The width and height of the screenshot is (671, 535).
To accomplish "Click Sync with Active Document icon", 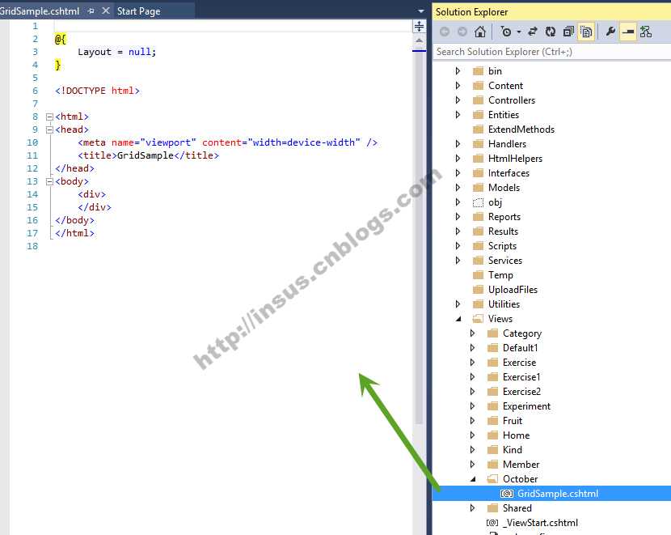I will [x=532, y=32].
